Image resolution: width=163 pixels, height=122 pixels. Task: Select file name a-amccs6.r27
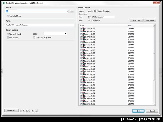(90, 101)
